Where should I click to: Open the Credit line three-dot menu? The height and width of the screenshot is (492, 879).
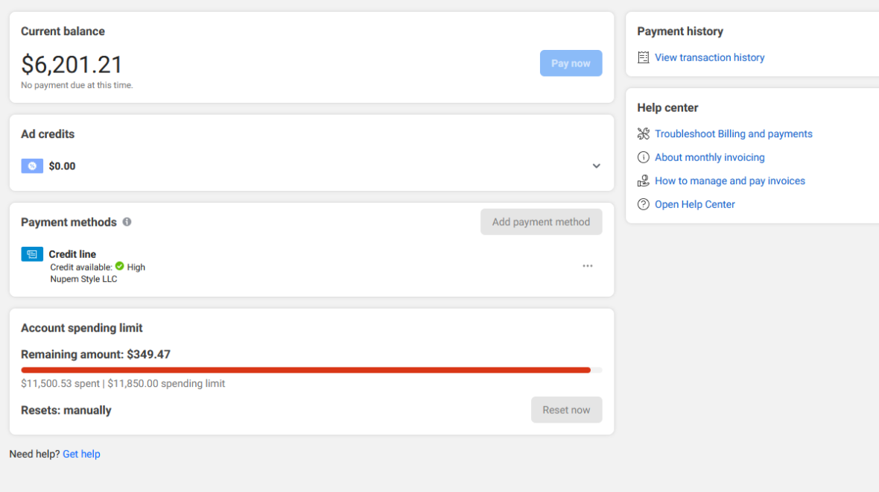tap(587, 266)
